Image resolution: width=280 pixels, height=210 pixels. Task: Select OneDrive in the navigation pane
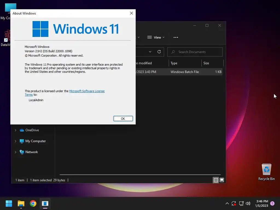click(29, 130)
